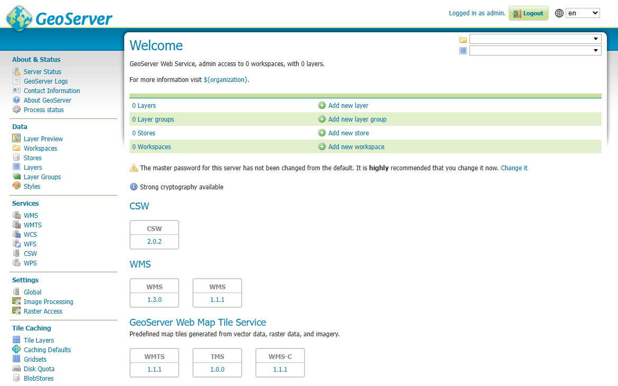
Task: Click Change it master password link
Action: coord(514,168)
